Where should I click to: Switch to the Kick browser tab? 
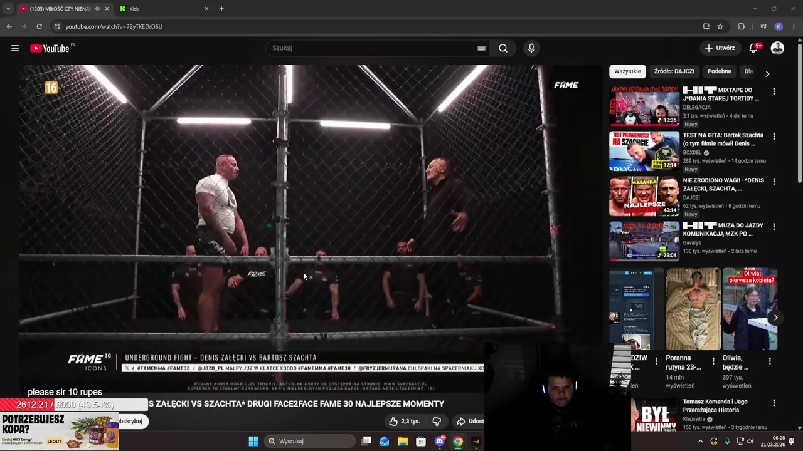coord(164,9)
